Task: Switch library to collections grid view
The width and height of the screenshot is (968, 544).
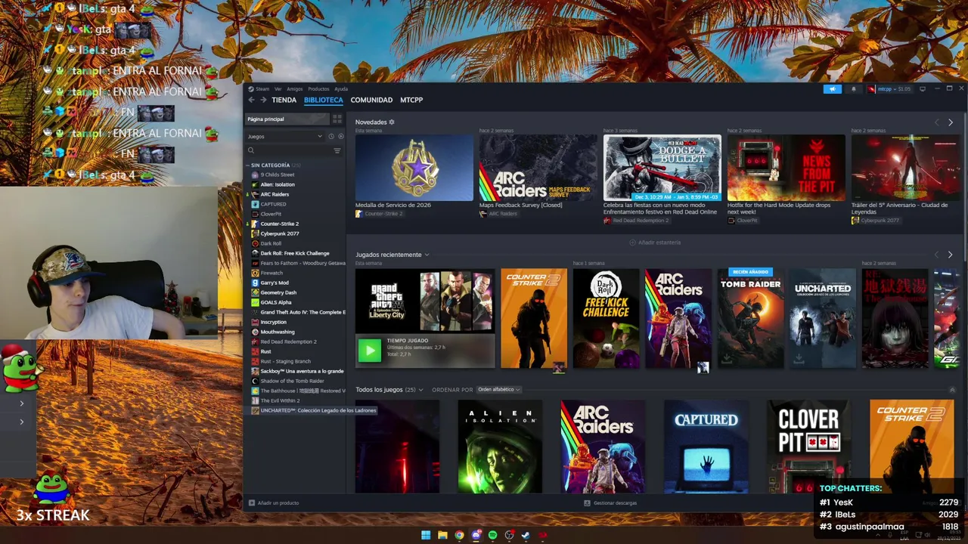Action: tap(337, 119)
